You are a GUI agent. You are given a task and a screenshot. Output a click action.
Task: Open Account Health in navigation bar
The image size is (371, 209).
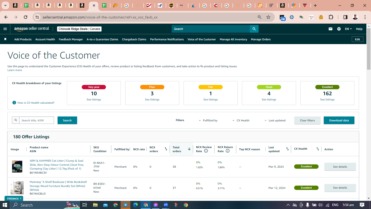[x=45, y=39]
